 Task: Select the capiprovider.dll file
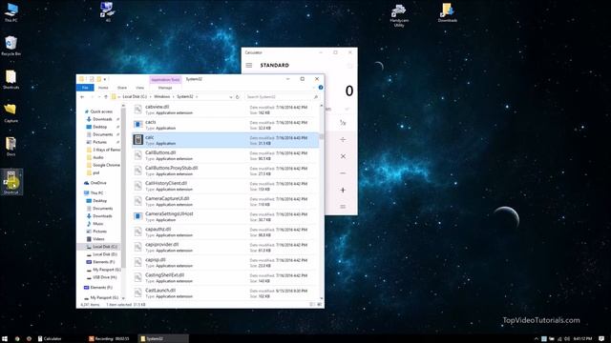[x=225, y=248]
